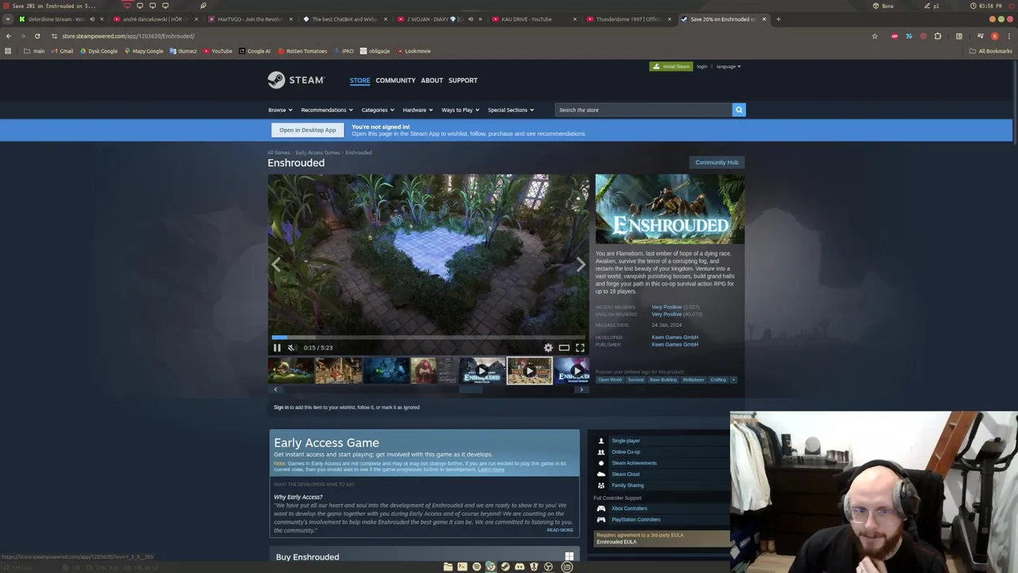Open the browser tab search chevron
This screenshot has width=1018, height=573.
click(8, 19)
